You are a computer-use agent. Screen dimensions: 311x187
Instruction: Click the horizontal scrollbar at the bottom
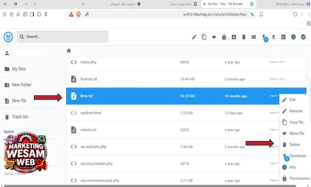coord(150,186)
